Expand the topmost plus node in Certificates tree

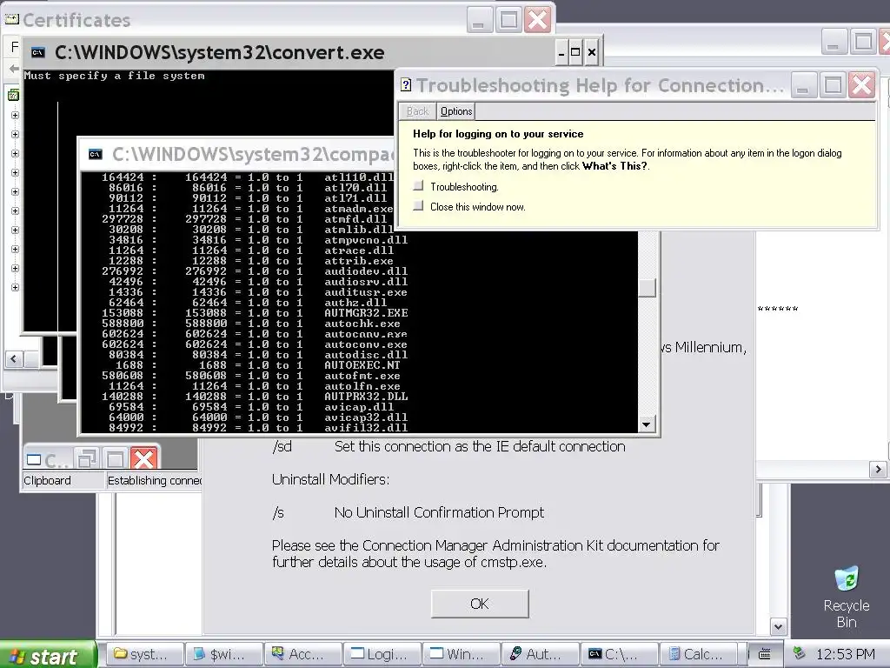[15, 115]
